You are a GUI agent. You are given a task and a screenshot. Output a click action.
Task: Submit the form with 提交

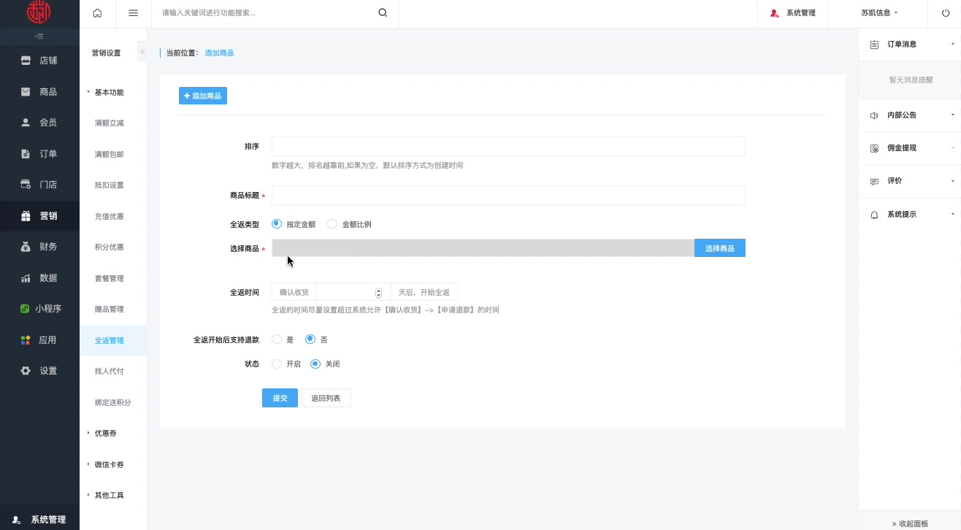click(x=280, y=398)
